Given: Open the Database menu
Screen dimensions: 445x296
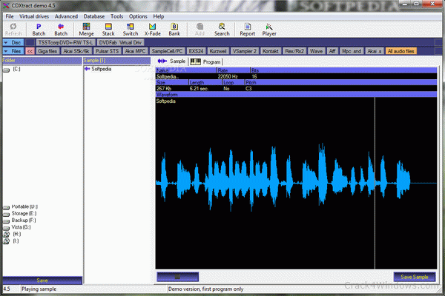Looking at the screenshot, I should coord(94,16).
